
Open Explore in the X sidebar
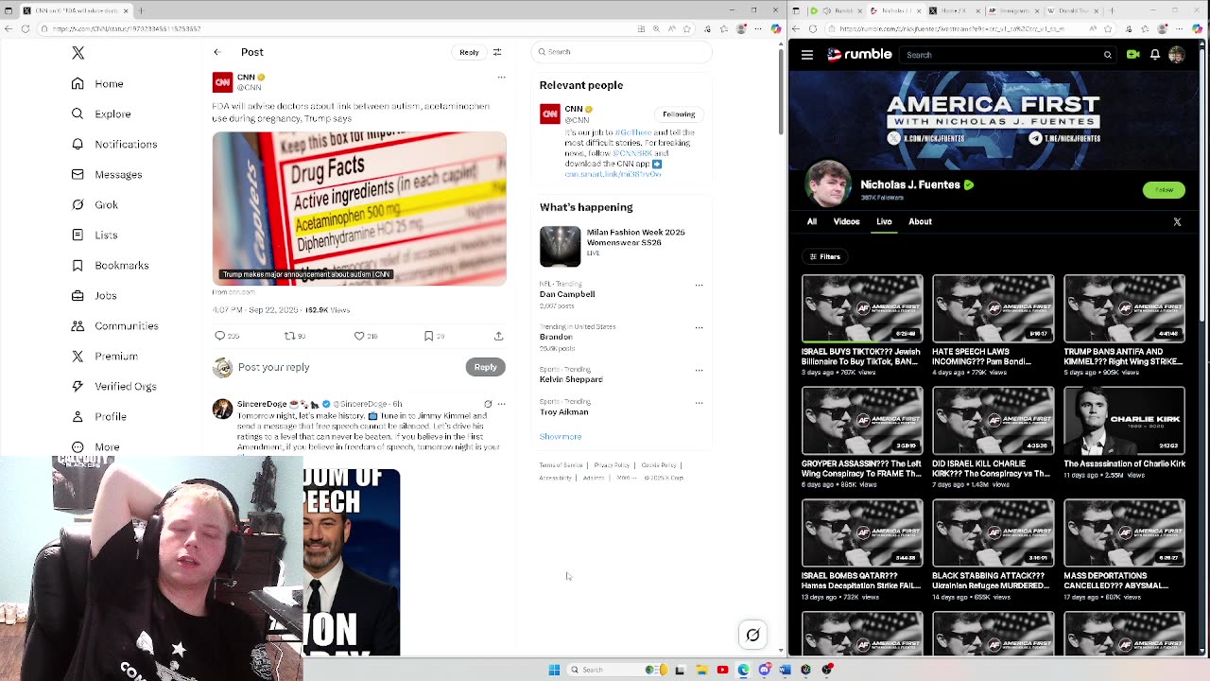coord(101,113)
